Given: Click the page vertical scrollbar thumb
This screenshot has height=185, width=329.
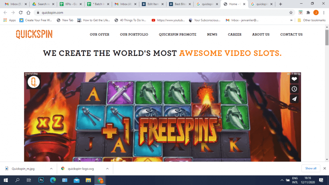Looking at the screenshot, I should (x=327, y=37).
